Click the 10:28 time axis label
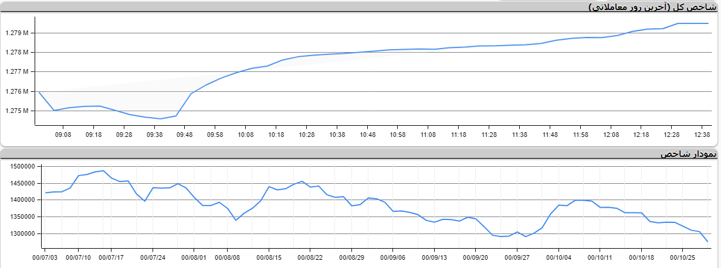Screen dimensions: 721x268 pos(306,135)
